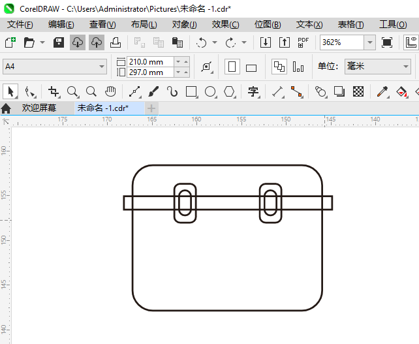419x344 pixels.
Task: Click the home icon
Action: tap(6, 108)
